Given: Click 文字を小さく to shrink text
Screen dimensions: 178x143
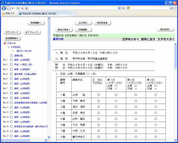Looking at the screenshot, I should (x=130, y=39).
